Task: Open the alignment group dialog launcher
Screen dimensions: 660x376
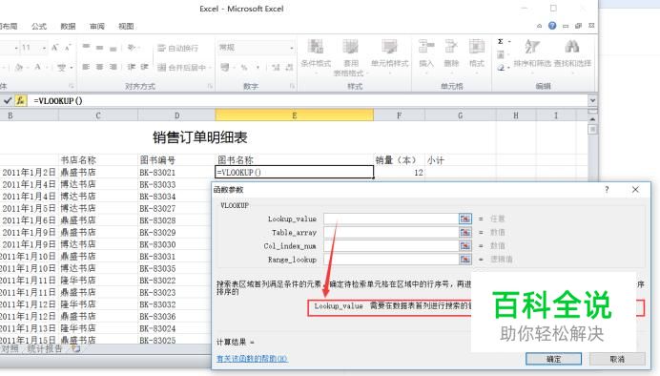Action: (x=210, y=86)
